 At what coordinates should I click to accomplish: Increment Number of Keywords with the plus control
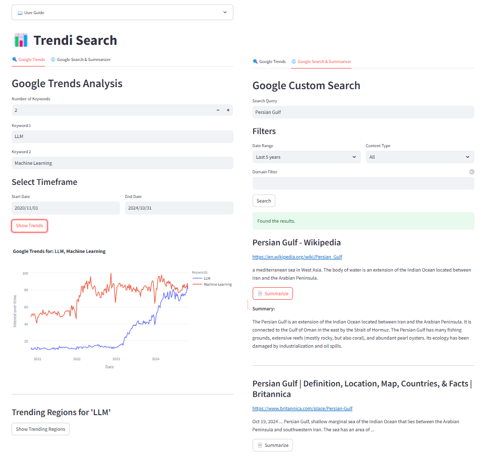click(x=227, y=110)
